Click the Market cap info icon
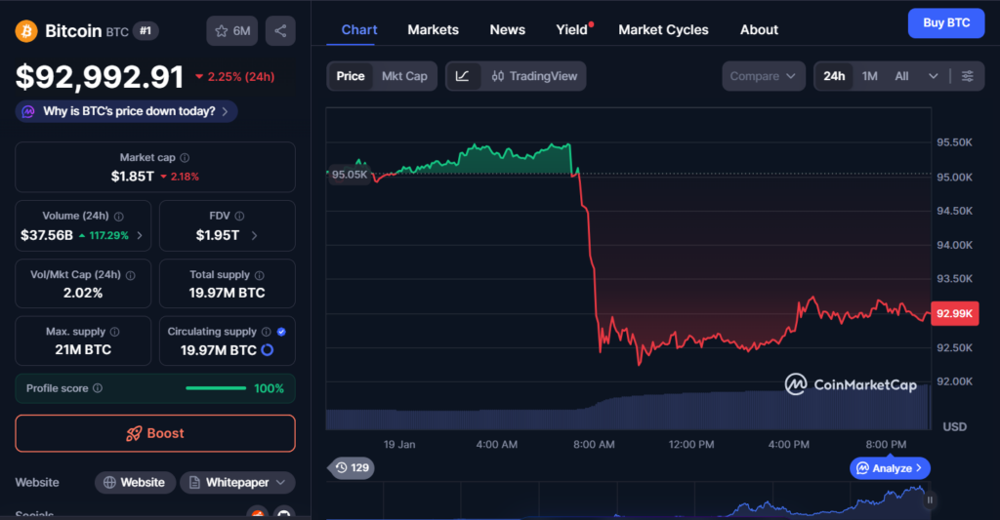The image size is (1000, 520). [x=185, y=157]
